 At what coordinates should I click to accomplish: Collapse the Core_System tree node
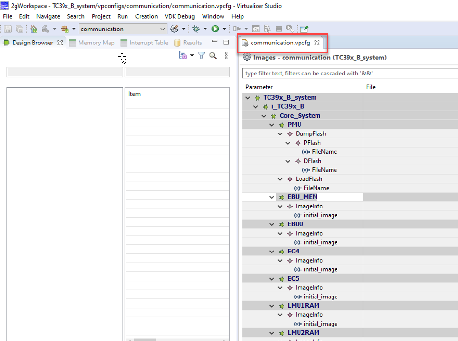[x=264, y=116]
